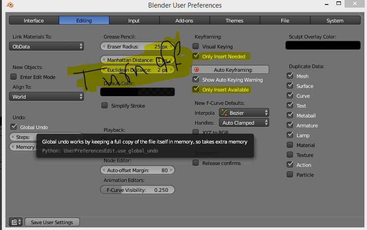
Task: Toggle the Action duplicate data checkbox
Action: point(290,165)
